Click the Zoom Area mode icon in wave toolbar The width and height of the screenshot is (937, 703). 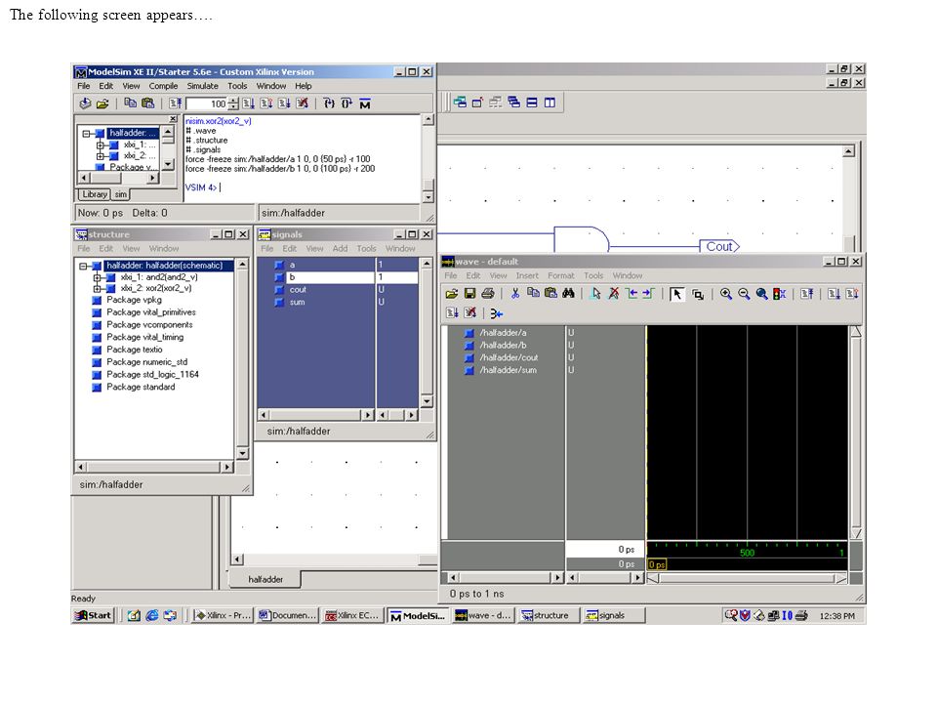tap(697, 294)
